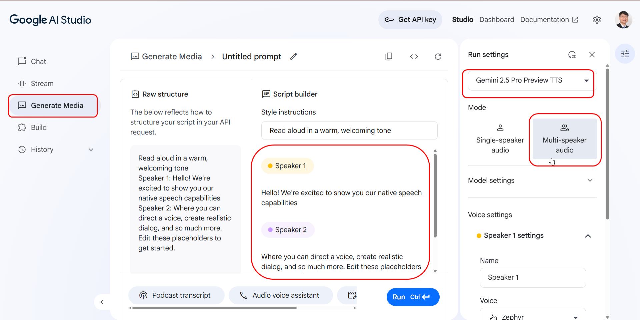
Task: Click the script builder vertical scrollbar
Action: point(435,195)
